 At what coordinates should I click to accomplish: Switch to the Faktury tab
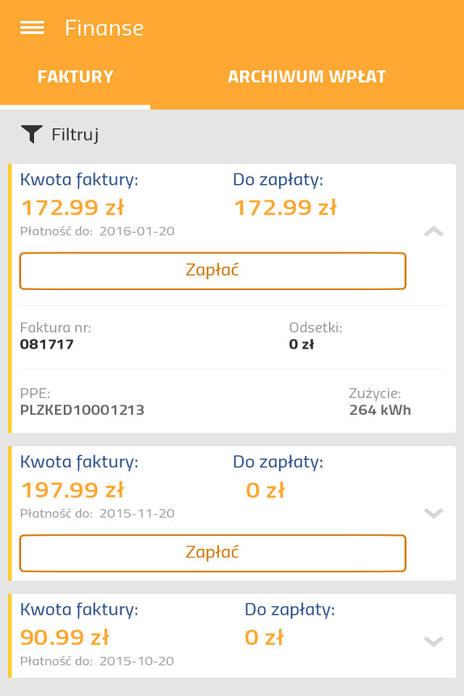pyautogui.click(x=75, y=77)
